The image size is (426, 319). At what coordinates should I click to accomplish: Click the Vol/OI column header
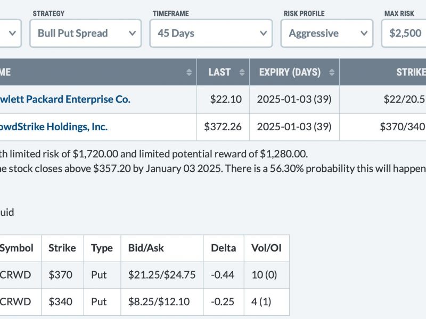click(267, 248)
